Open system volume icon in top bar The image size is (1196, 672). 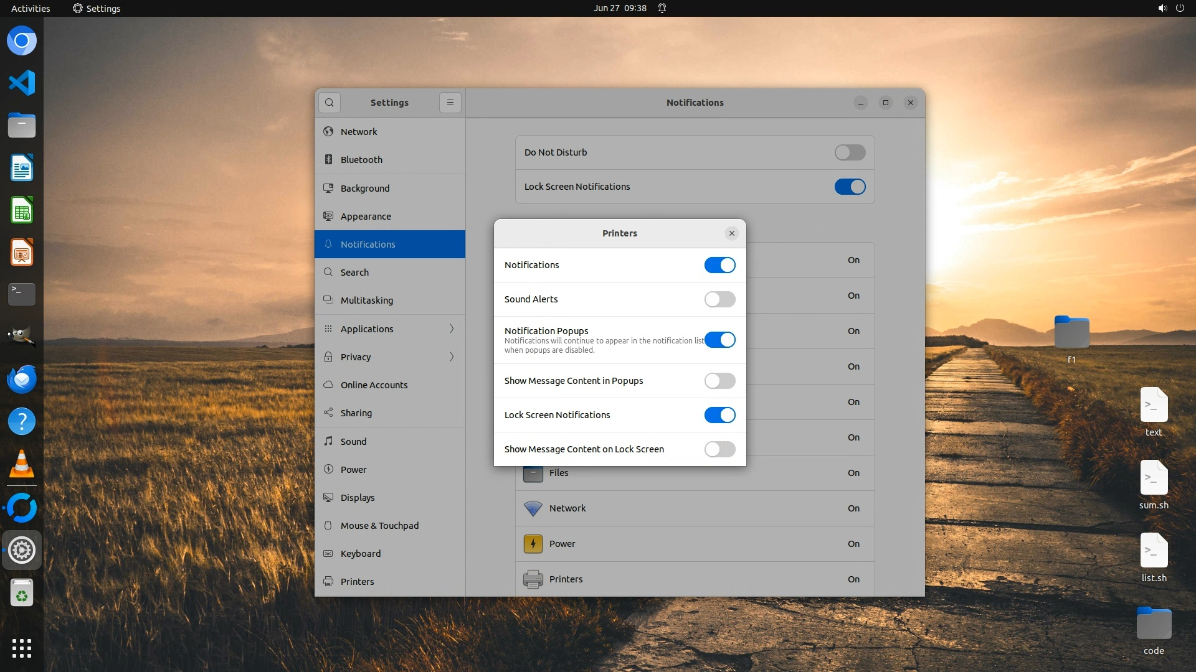click(x=1162, y=8)
